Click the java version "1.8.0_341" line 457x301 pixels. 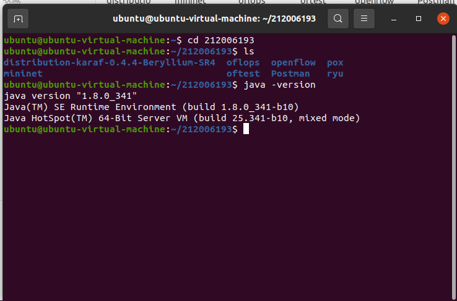pyautogui.click(x=70, y=96)
